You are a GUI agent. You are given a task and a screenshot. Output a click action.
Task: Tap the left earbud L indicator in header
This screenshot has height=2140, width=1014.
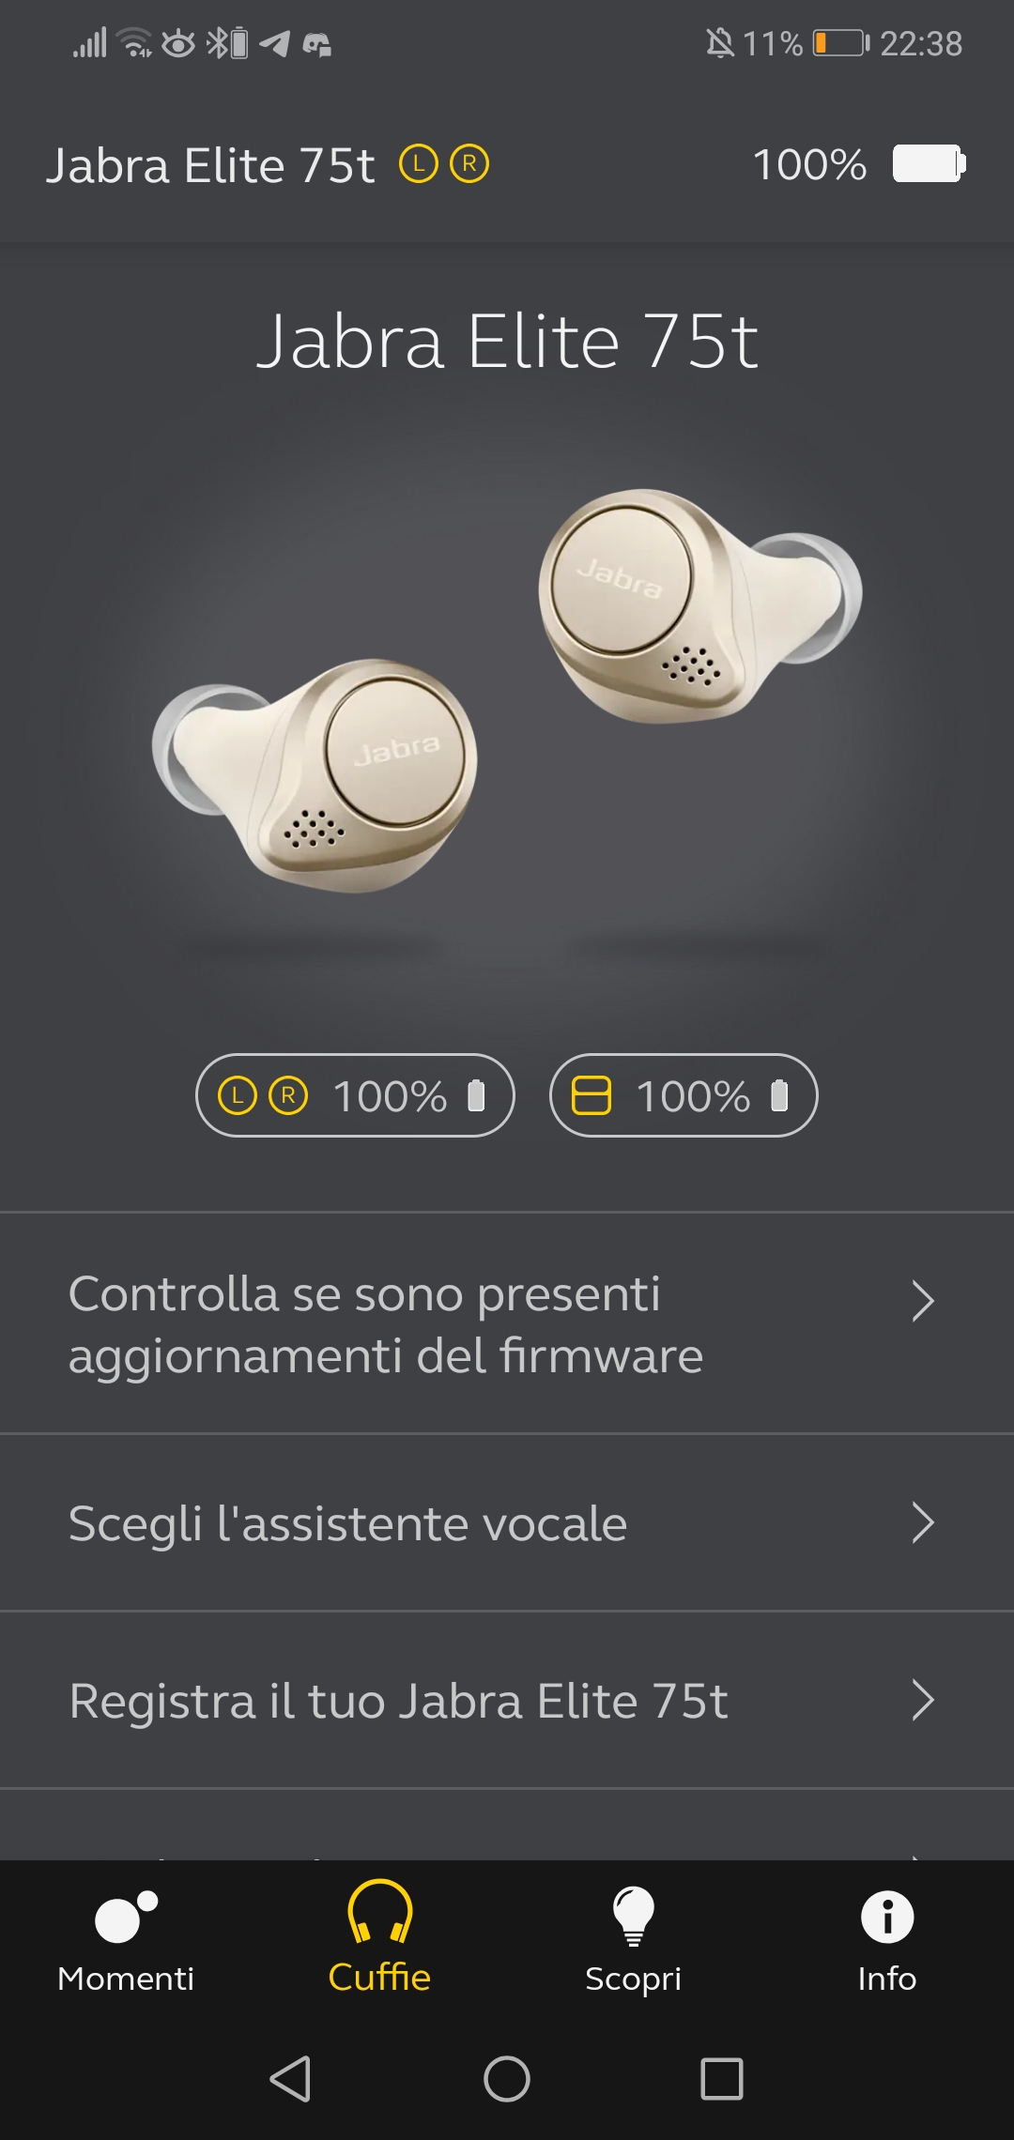coord(419,164)
